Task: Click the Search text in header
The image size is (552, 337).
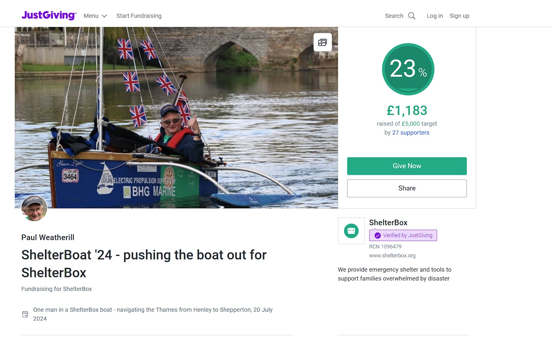Action: [x=394, y=16]
